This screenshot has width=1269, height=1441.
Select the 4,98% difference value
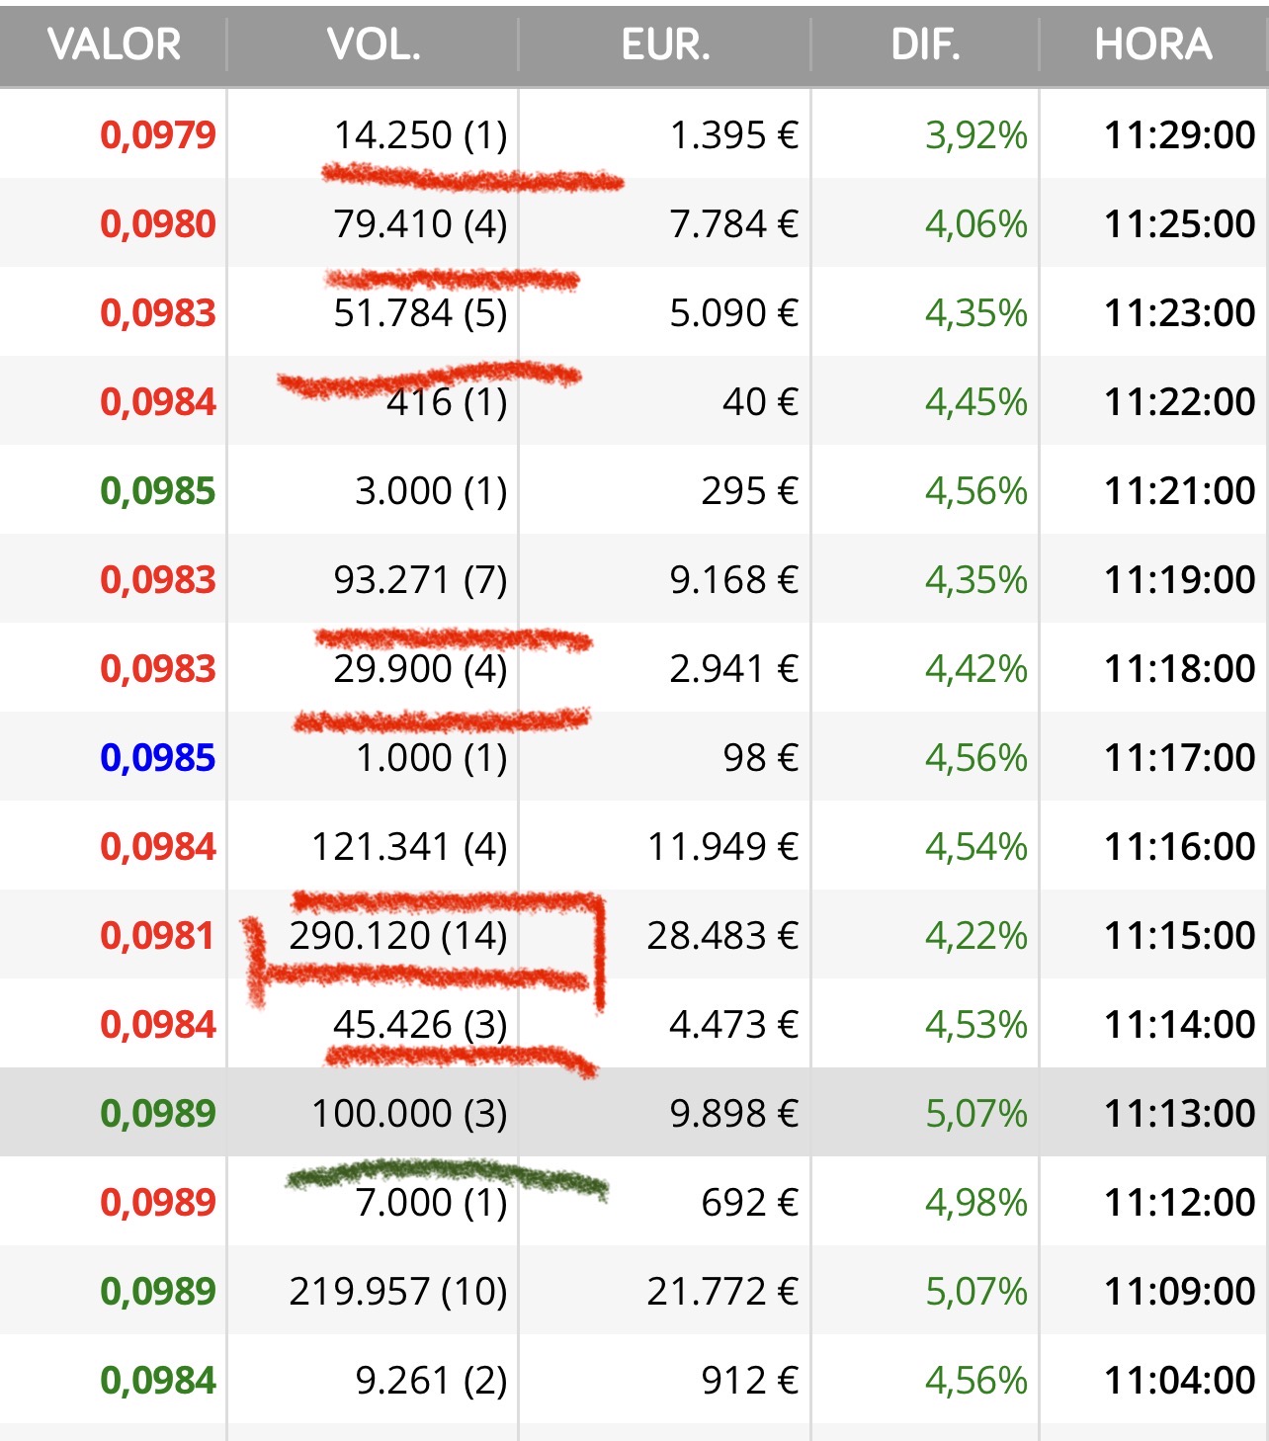tap(976, 1202)
